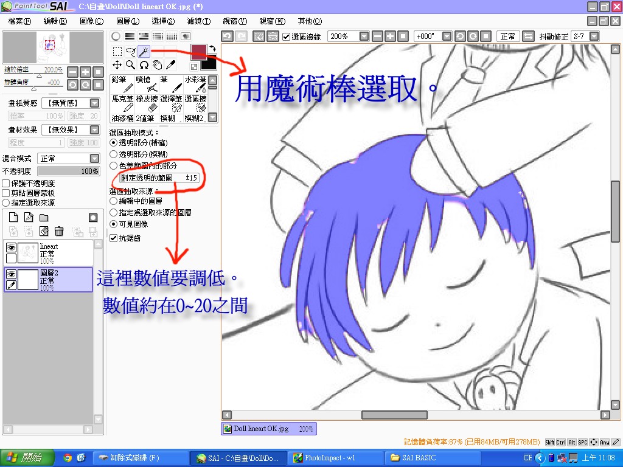
Task: Click the layer mask icon
Action: point(93,217)
